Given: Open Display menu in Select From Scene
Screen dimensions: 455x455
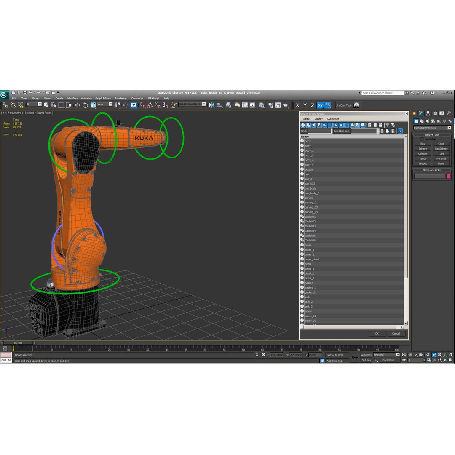Looking at the screenshot, I should 318,119.
